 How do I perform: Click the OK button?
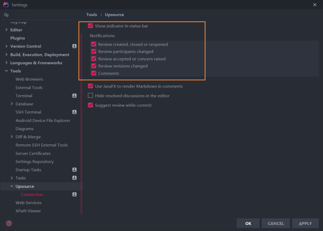[x=248, y=224]
